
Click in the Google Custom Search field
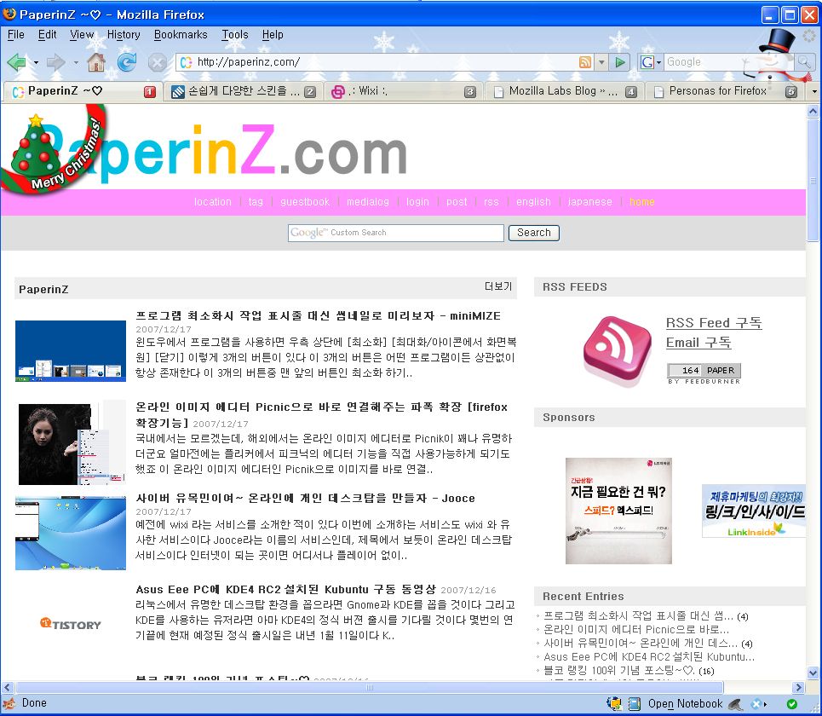pyautogui.click(x=396, y=233)
